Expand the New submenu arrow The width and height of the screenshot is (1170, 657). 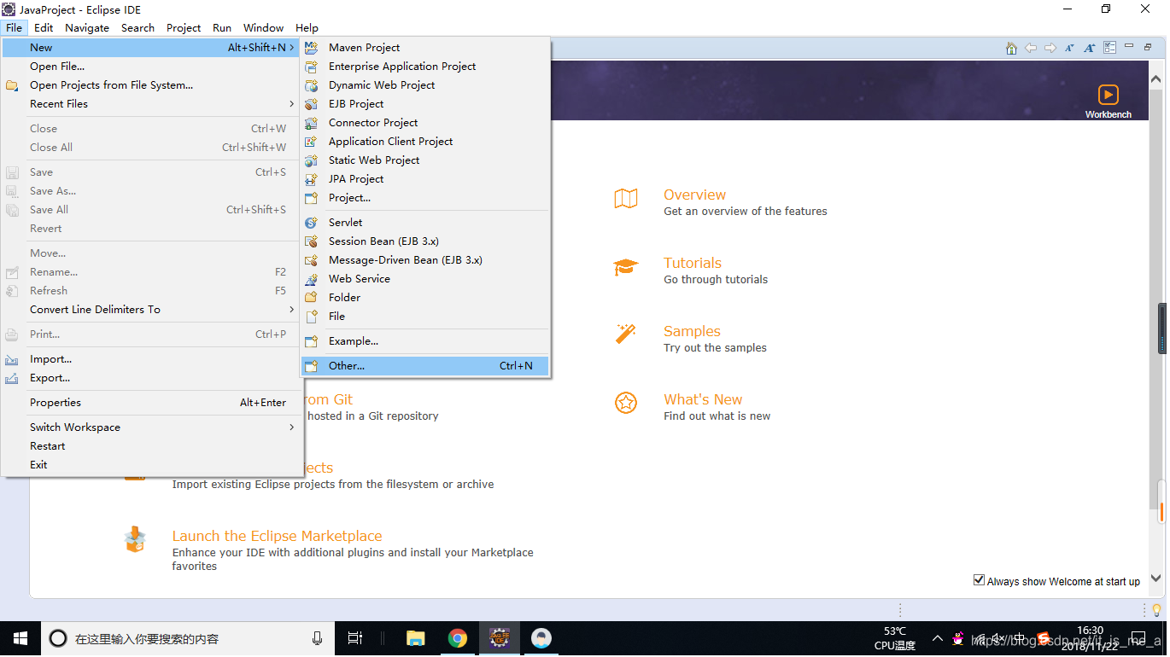(291, 48)
